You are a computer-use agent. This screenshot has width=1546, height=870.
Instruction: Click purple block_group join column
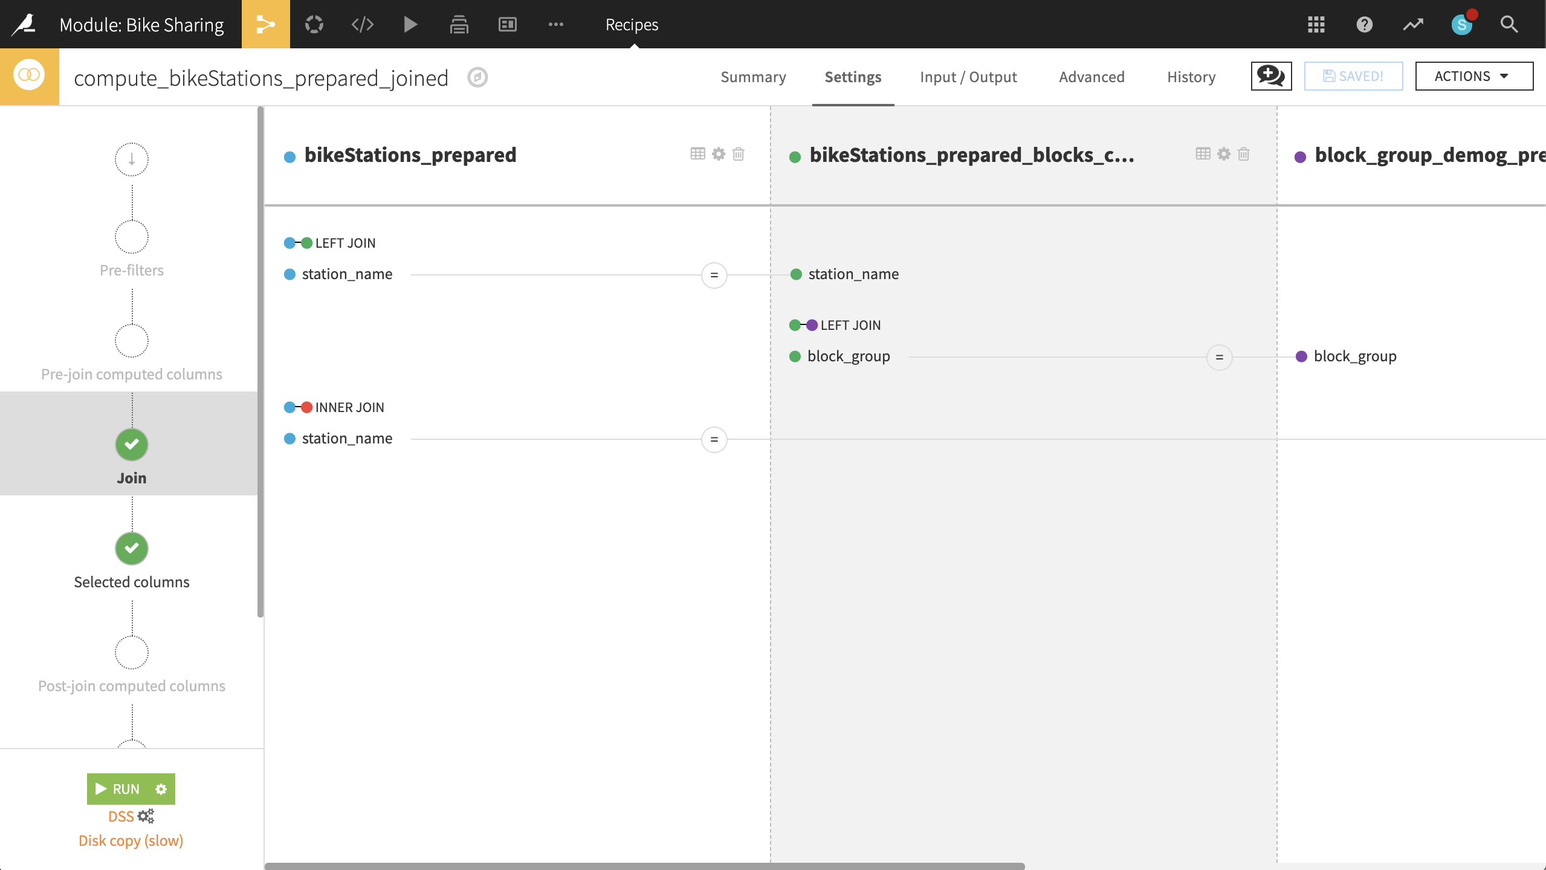pyautogui.click(x=1355, y=356)
